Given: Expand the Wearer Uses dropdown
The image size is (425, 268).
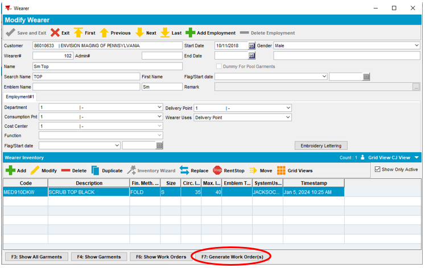Looking at the screenshot, I should (288, 118).
